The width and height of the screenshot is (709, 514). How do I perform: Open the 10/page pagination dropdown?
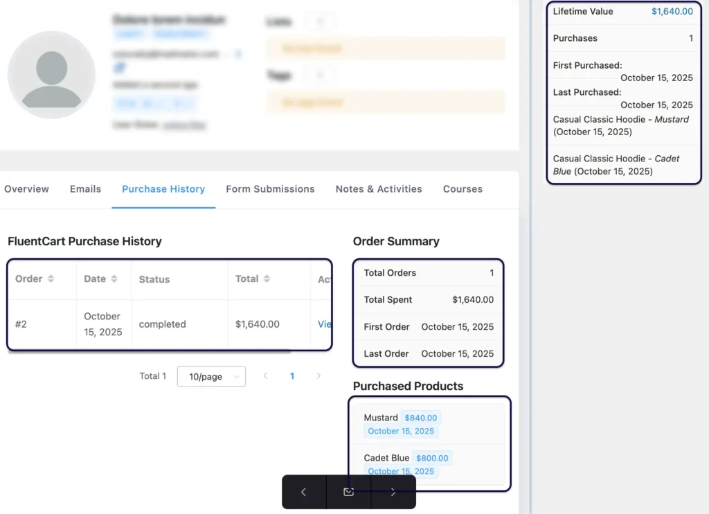(x=211, y=376)
